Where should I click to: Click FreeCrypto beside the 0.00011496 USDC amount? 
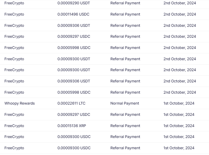pyautogui.click(x=14, y=14)
